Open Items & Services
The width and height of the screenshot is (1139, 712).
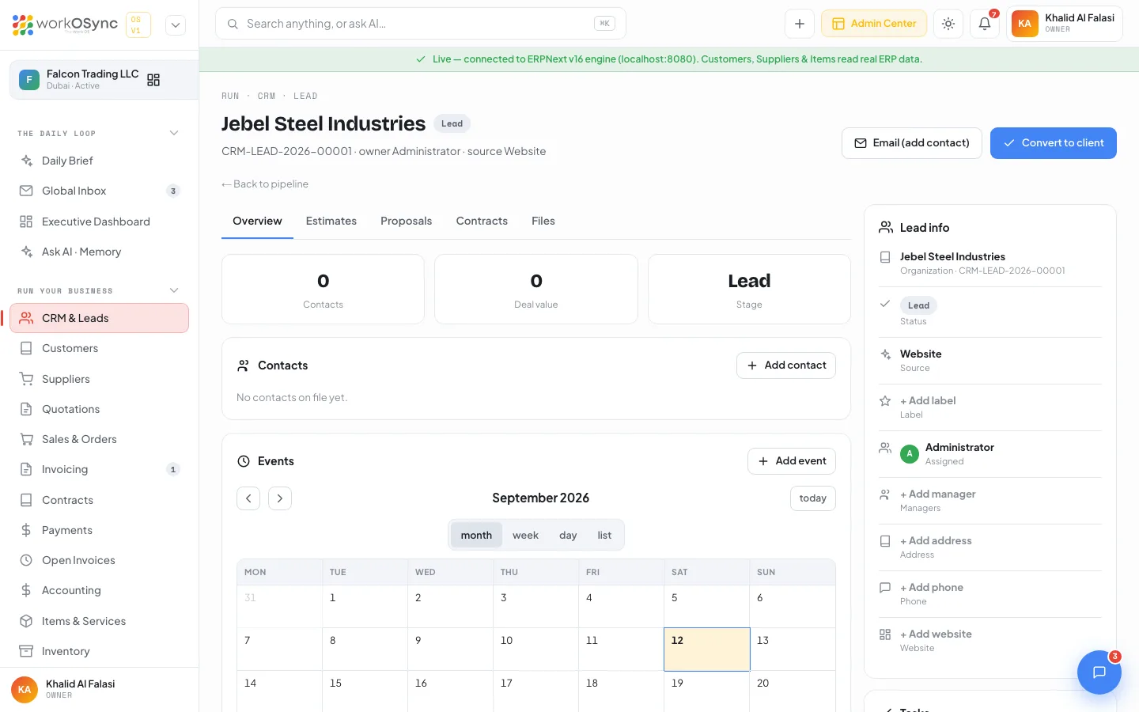[99, 621]
